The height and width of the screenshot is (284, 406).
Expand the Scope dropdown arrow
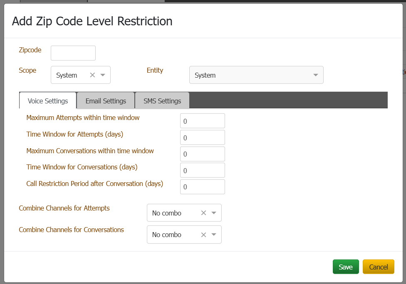(103, 75)
